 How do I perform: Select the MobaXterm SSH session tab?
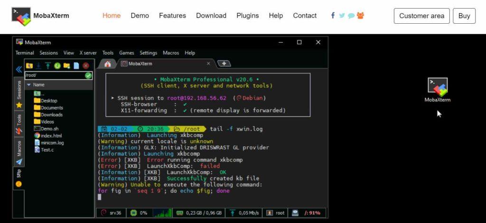point(165,64)
